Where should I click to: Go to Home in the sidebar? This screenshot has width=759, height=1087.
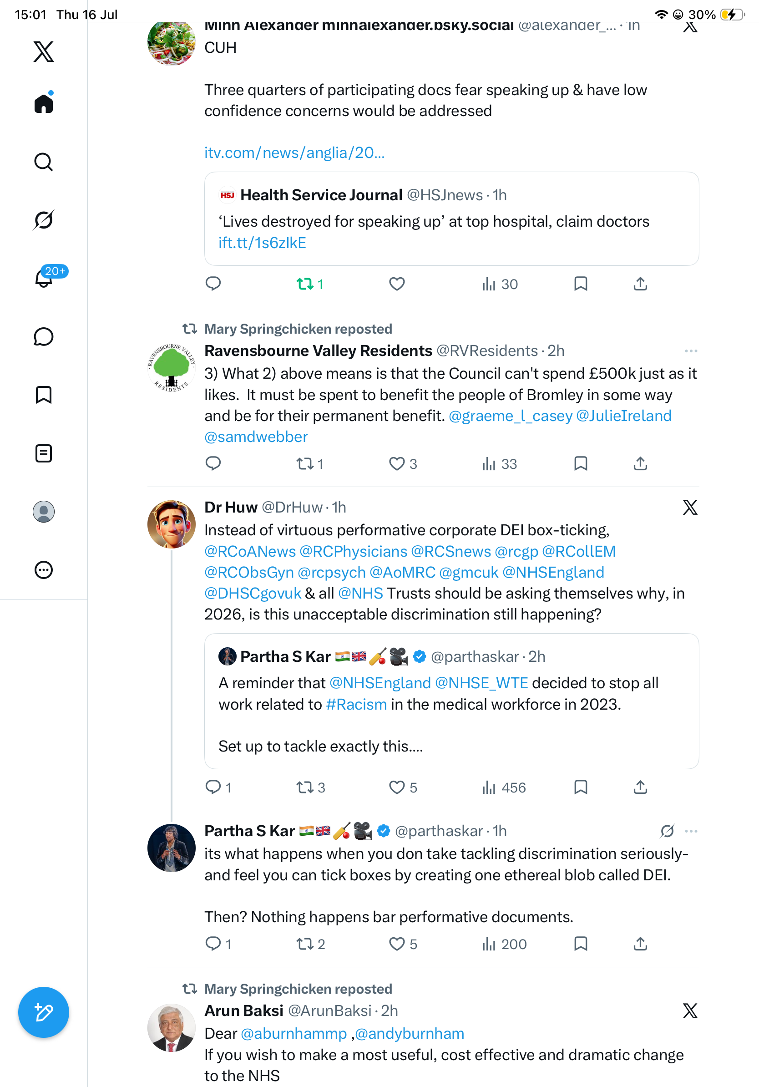click(44, 103)
